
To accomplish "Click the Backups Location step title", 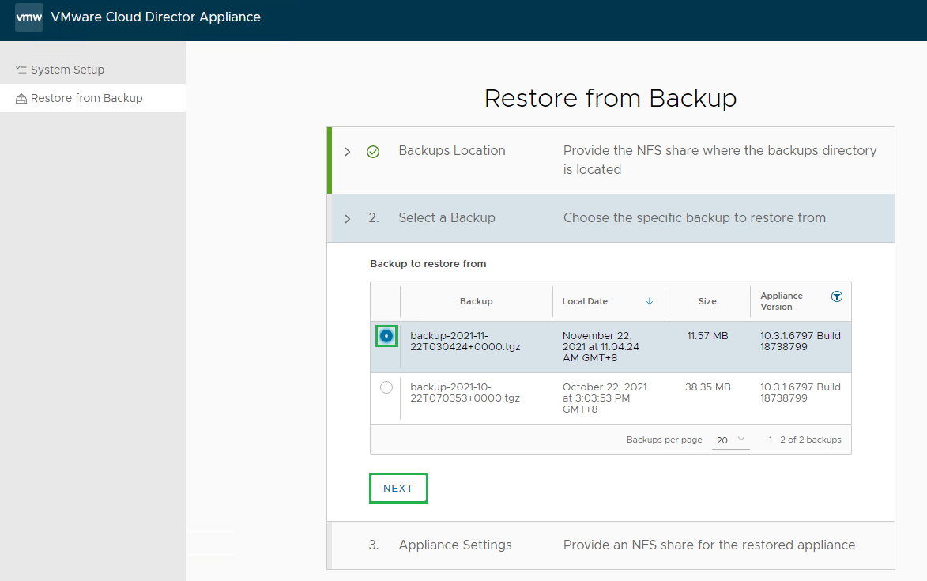I will [452, 151].
